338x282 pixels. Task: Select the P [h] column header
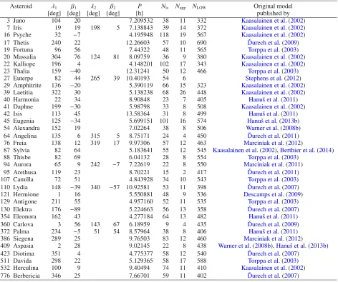(x=140, y=10)
